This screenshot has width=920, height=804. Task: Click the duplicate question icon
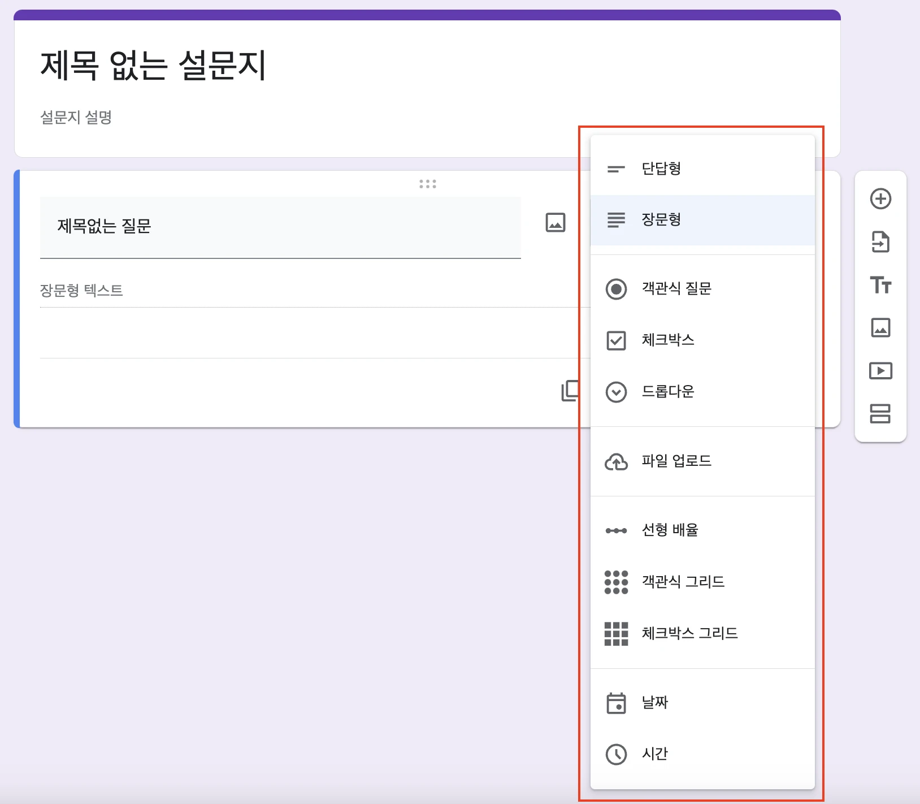point(570,391)
